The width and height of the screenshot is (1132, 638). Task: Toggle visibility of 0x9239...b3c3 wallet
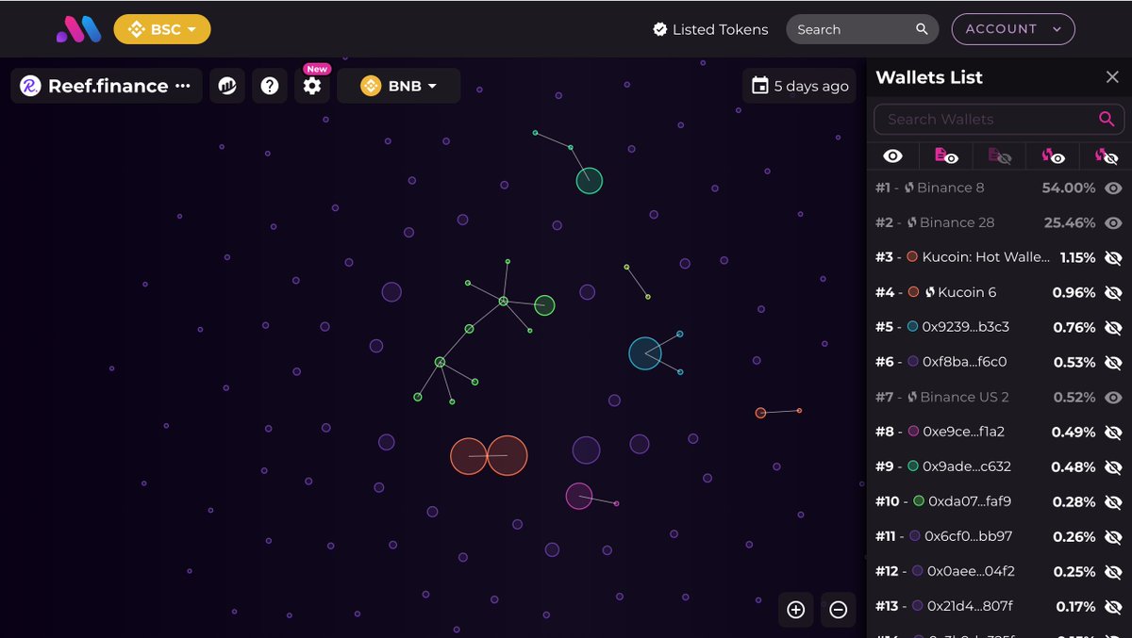click(1113, 327)
